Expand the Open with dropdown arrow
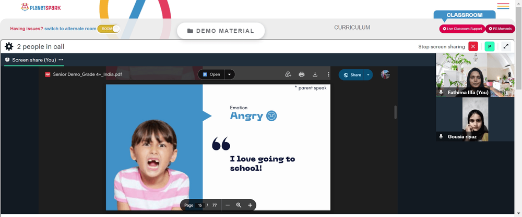 point(230,74)
